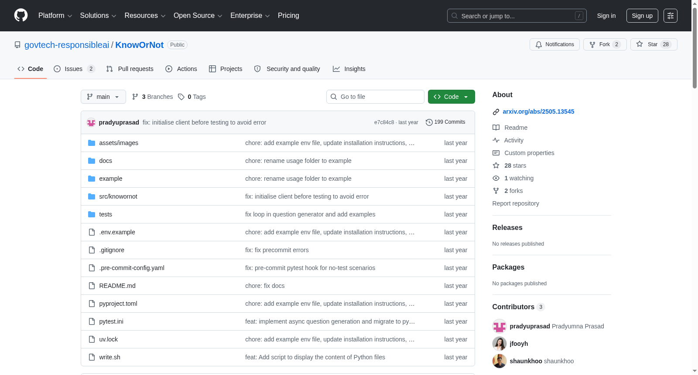The image size is (698, 375).
Task: Star the repository with Star button
Action: click(654, 44)
